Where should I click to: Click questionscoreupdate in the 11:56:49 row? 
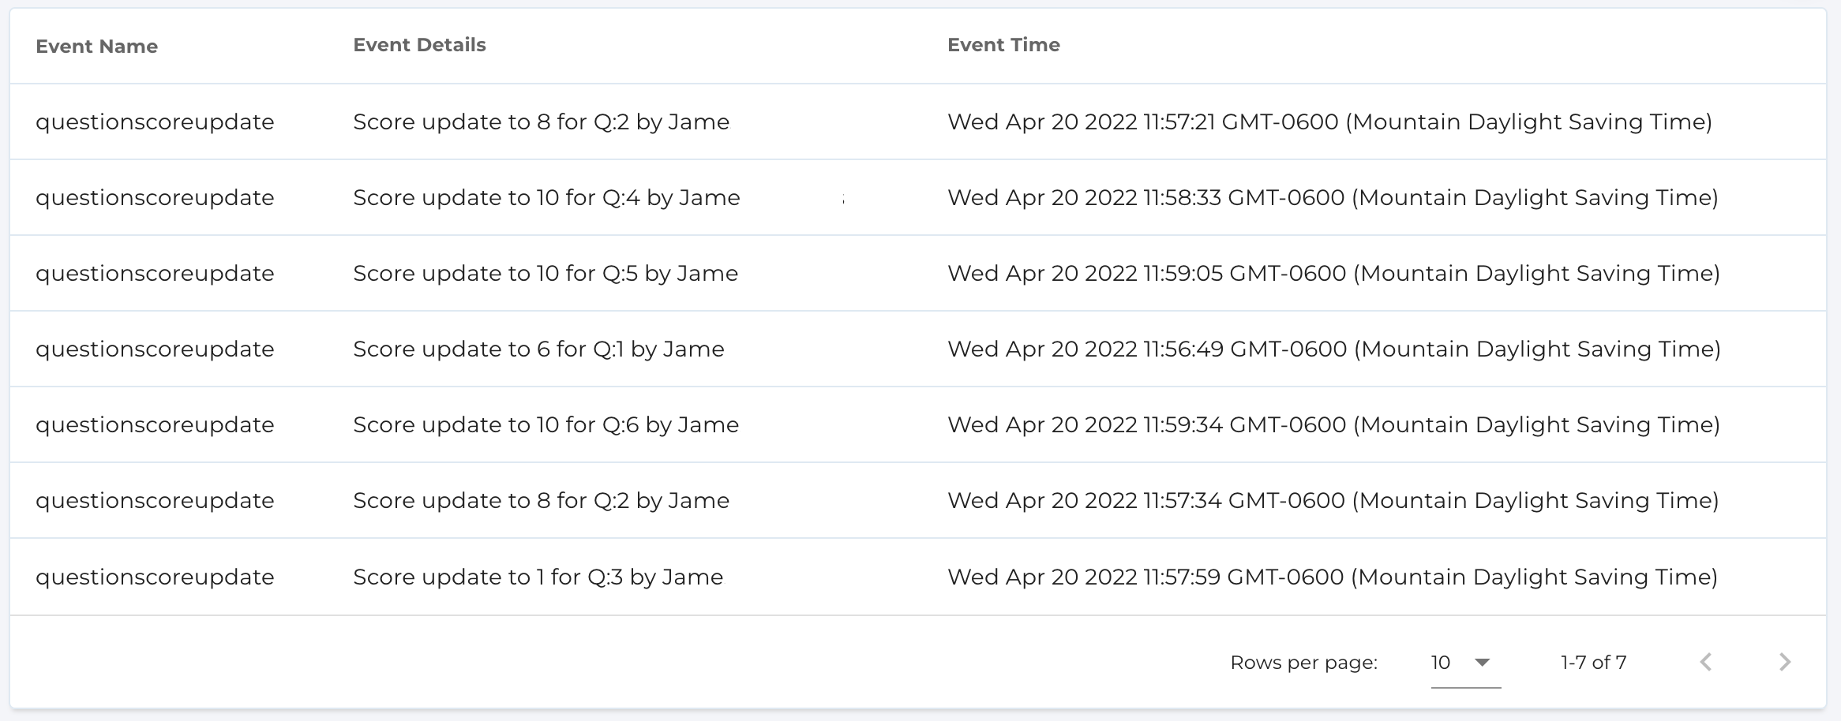[155, 349]
